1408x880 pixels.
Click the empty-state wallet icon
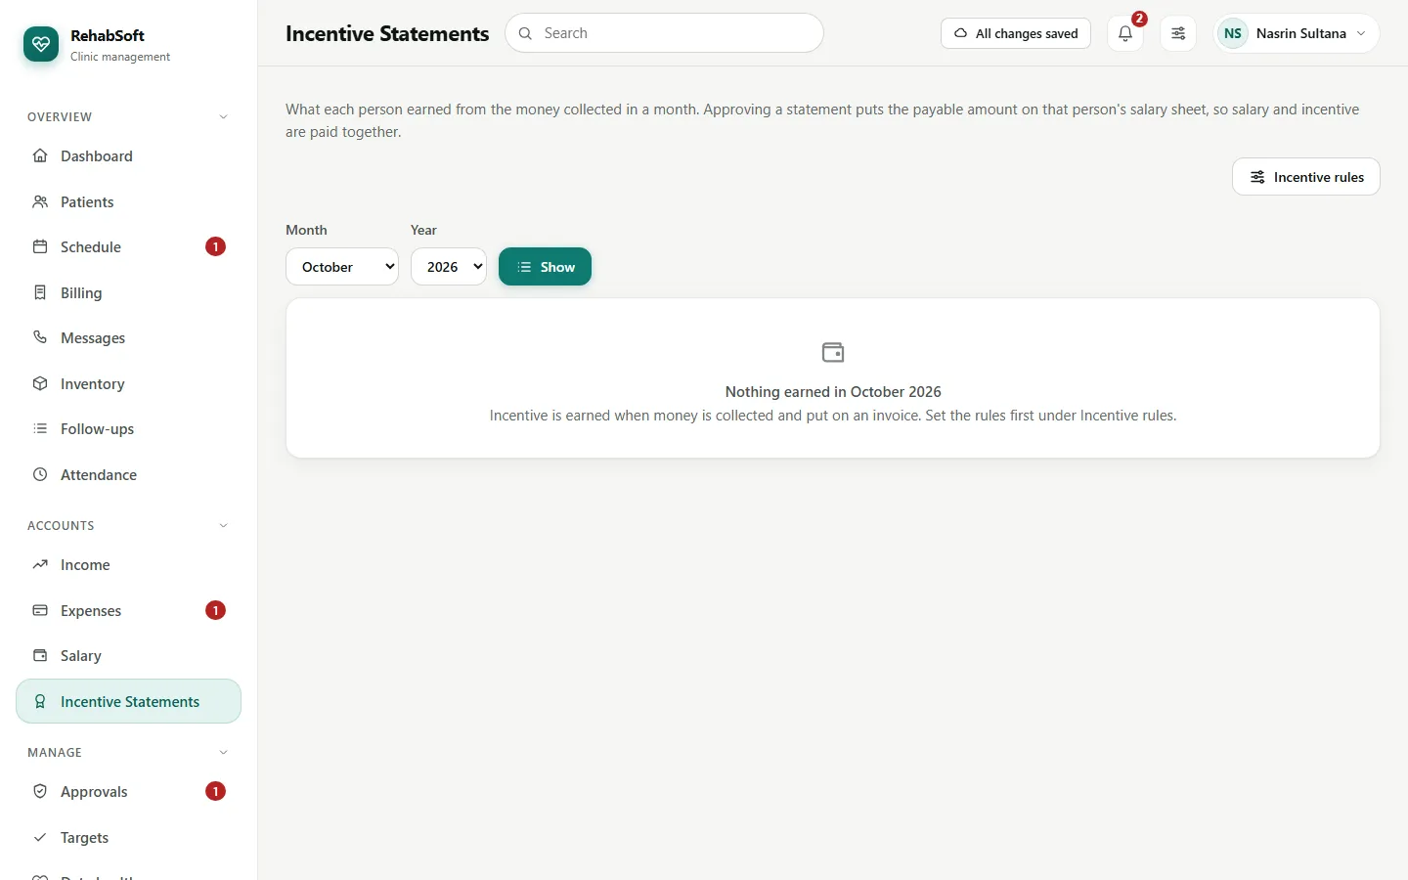833,352
